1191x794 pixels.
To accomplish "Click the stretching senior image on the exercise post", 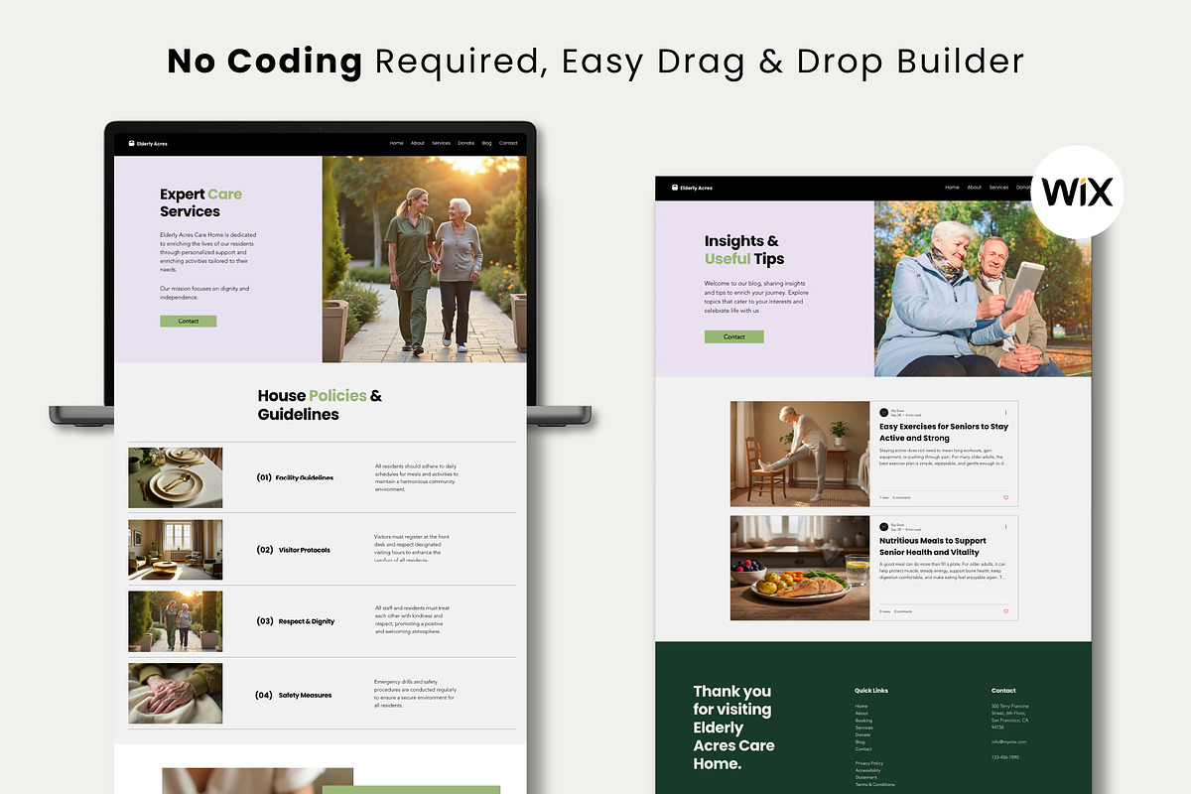I will (x=800, y=454).
